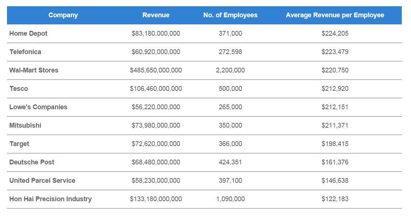Image resolution: width=411 pixels, height=217 pixels.
Task: Click Mitsubishi's average revenue per employee $211,371
Action: pos(335,125)
